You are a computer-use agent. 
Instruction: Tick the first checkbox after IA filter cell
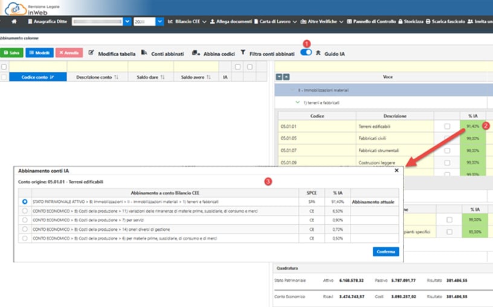[237, 66]
